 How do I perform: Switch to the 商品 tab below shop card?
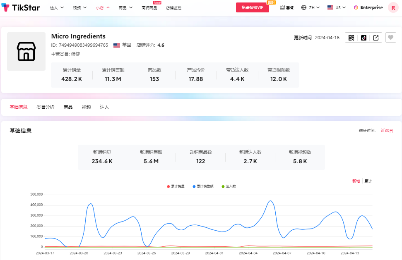[68, 107]
